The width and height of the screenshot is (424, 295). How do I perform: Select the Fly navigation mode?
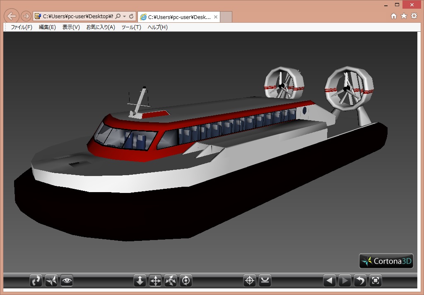[x=51, y=281]
